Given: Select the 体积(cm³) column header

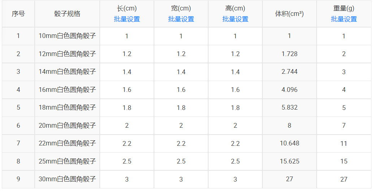Looking at the screenshot, I should point(290,14).
